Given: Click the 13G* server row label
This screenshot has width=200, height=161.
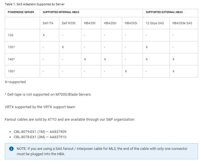Looking at the screenshot, I should [x=11, y=47].
